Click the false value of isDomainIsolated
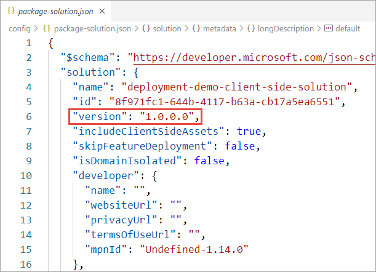The width and height of the screenshot is (376, 272). coord(209,161)
